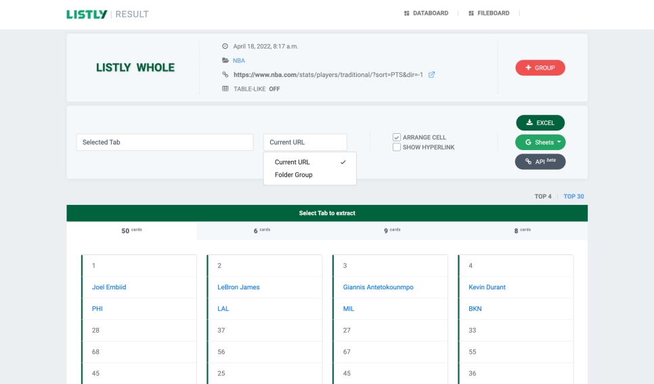
Task: Open the Joel Embiid link
Action: click(x=109, y=287)
